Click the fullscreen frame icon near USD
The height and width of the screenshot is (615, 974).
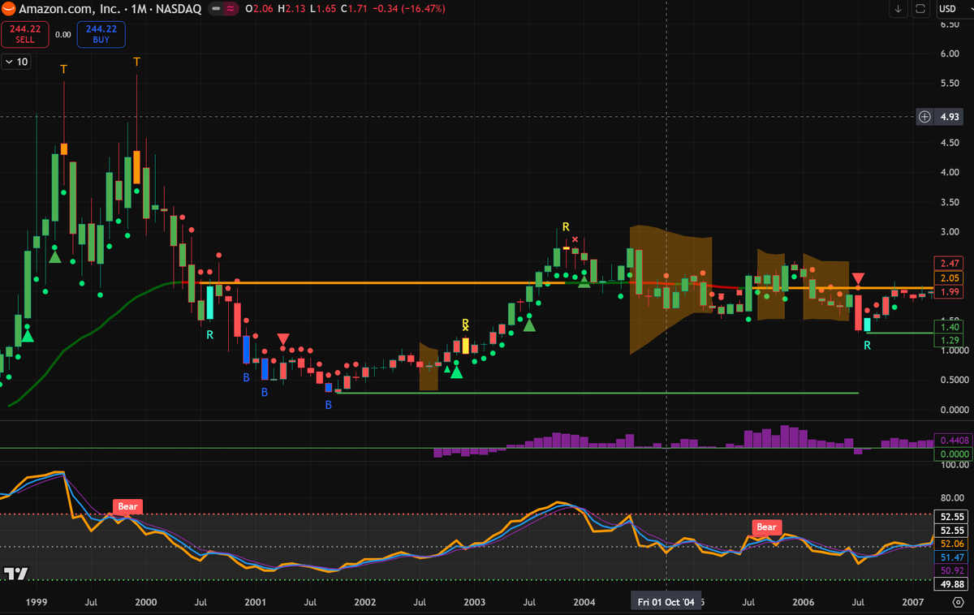(920, 9)
